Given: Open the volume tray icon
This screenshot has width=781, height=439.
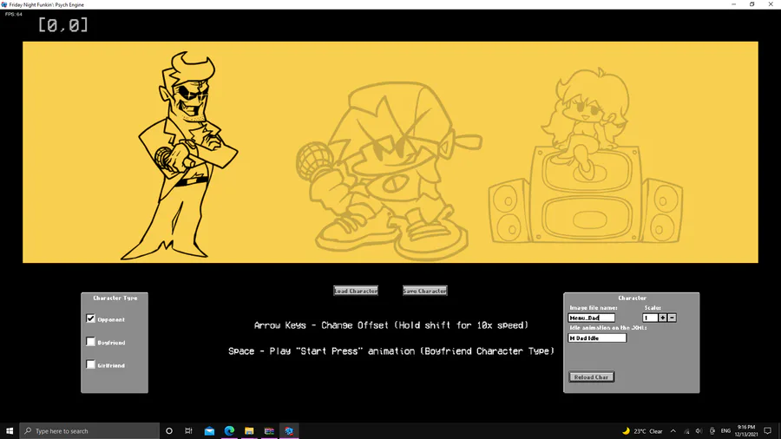Looking at the screenshot, I should [699, 431].
